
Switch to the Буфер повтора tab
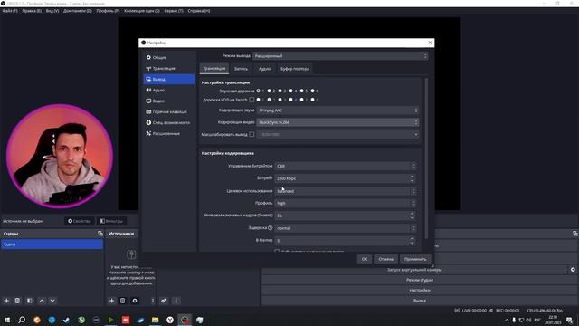[x=295, y=69]
